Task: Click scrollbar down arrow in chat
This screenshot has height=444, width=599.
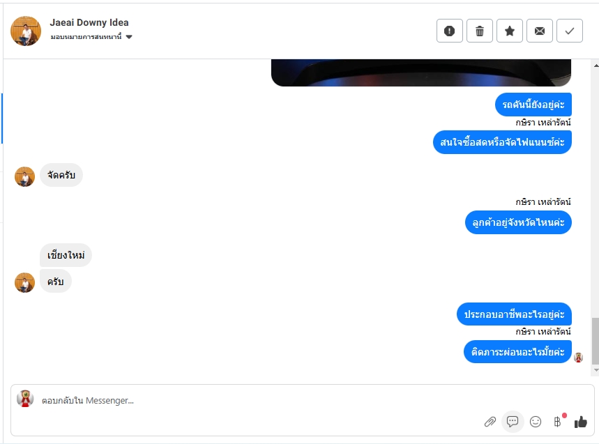Action: coord(596,370)
